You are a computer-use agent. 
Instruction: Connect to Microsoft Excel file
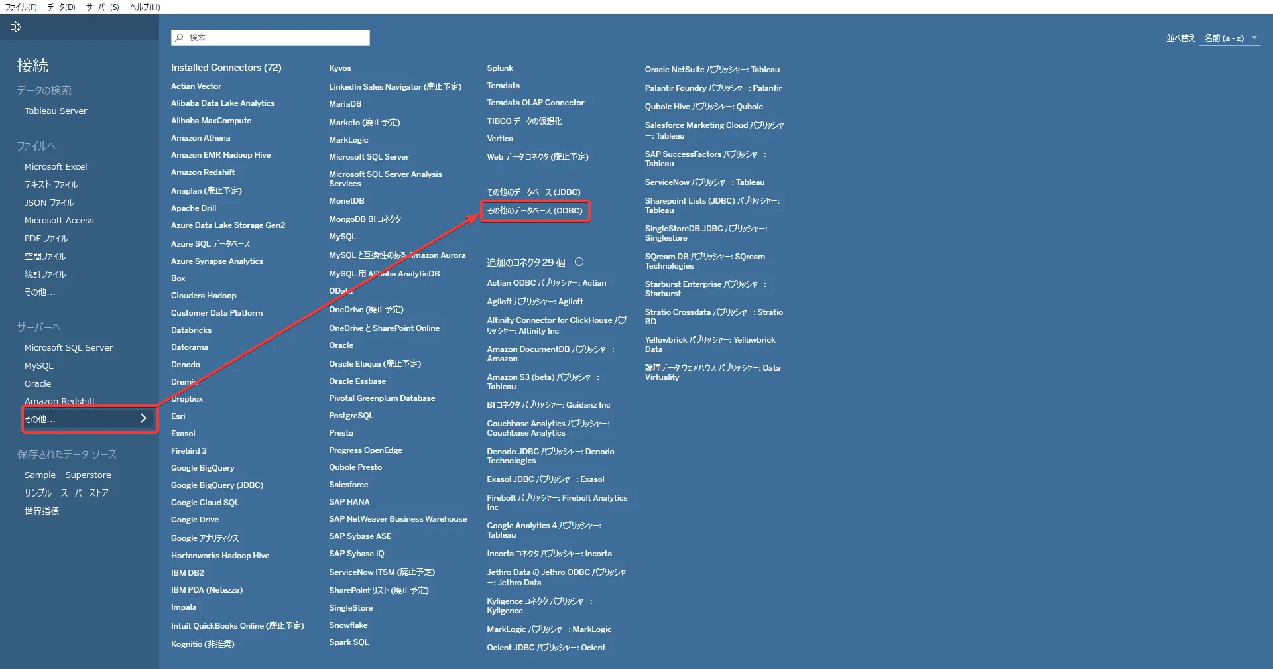[56, 167]
